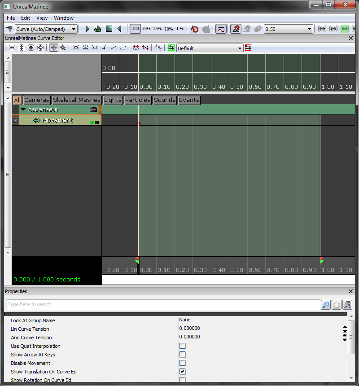Screen dimensions: 359x386
Task: Enable Use Quat Interpolation checkbox
Action: [183, 346]
